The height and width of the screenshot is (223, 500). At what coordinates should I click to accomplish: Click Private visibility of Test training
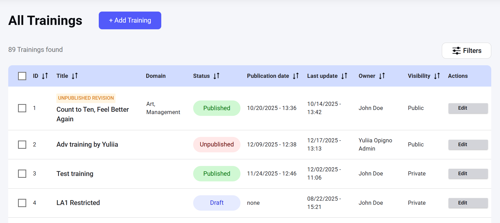point(417,174)
